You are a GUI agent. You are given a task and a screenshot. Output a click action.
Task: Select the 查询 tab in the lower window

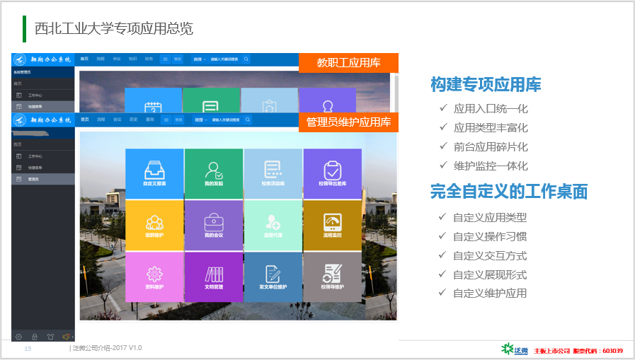click(x=150, y=120)
